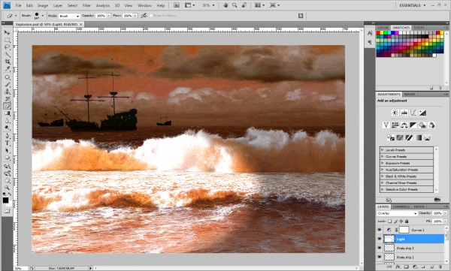Screen dimensions: 451x271
Task: Switch to the Swatches tab
Action: pyautogui.click(x=401, y=28)
